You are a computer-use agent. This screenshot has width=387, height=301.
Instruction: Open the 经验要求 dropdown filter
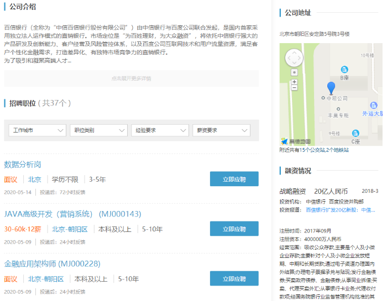(x=160, y=130)
